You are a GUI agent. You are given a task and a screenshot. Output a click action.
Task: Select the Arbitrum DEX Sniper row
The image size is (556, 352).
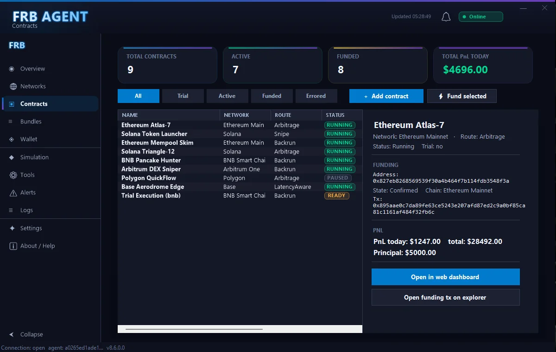tap(240, 169)
